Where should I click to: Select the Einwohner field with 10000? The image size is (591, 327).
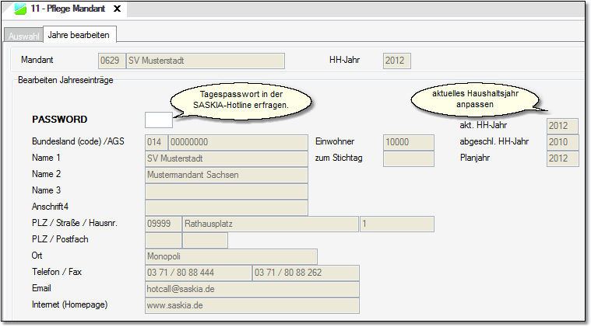pos(408,142)
